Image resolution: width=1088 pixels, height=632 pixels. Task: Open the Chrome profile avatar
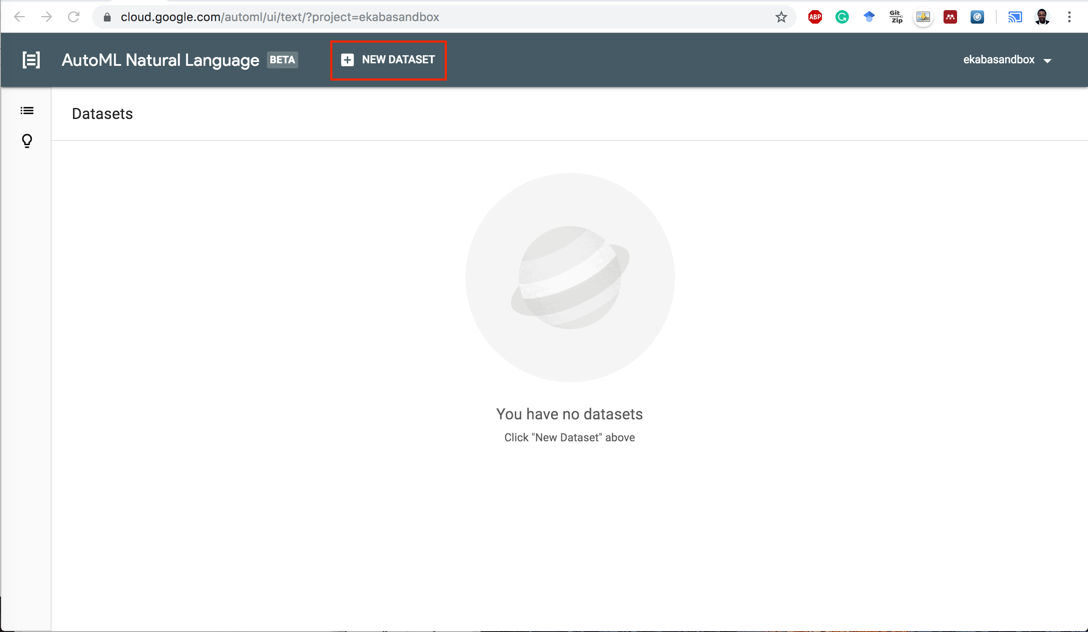pyautogui.click(x=1042, y=17)
